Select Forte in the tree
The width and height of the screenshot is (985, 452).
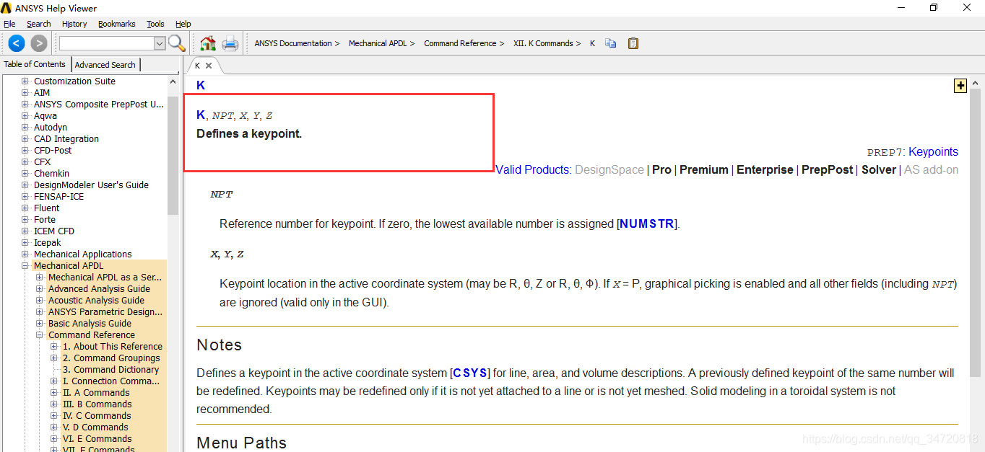(x=45, y=220)
